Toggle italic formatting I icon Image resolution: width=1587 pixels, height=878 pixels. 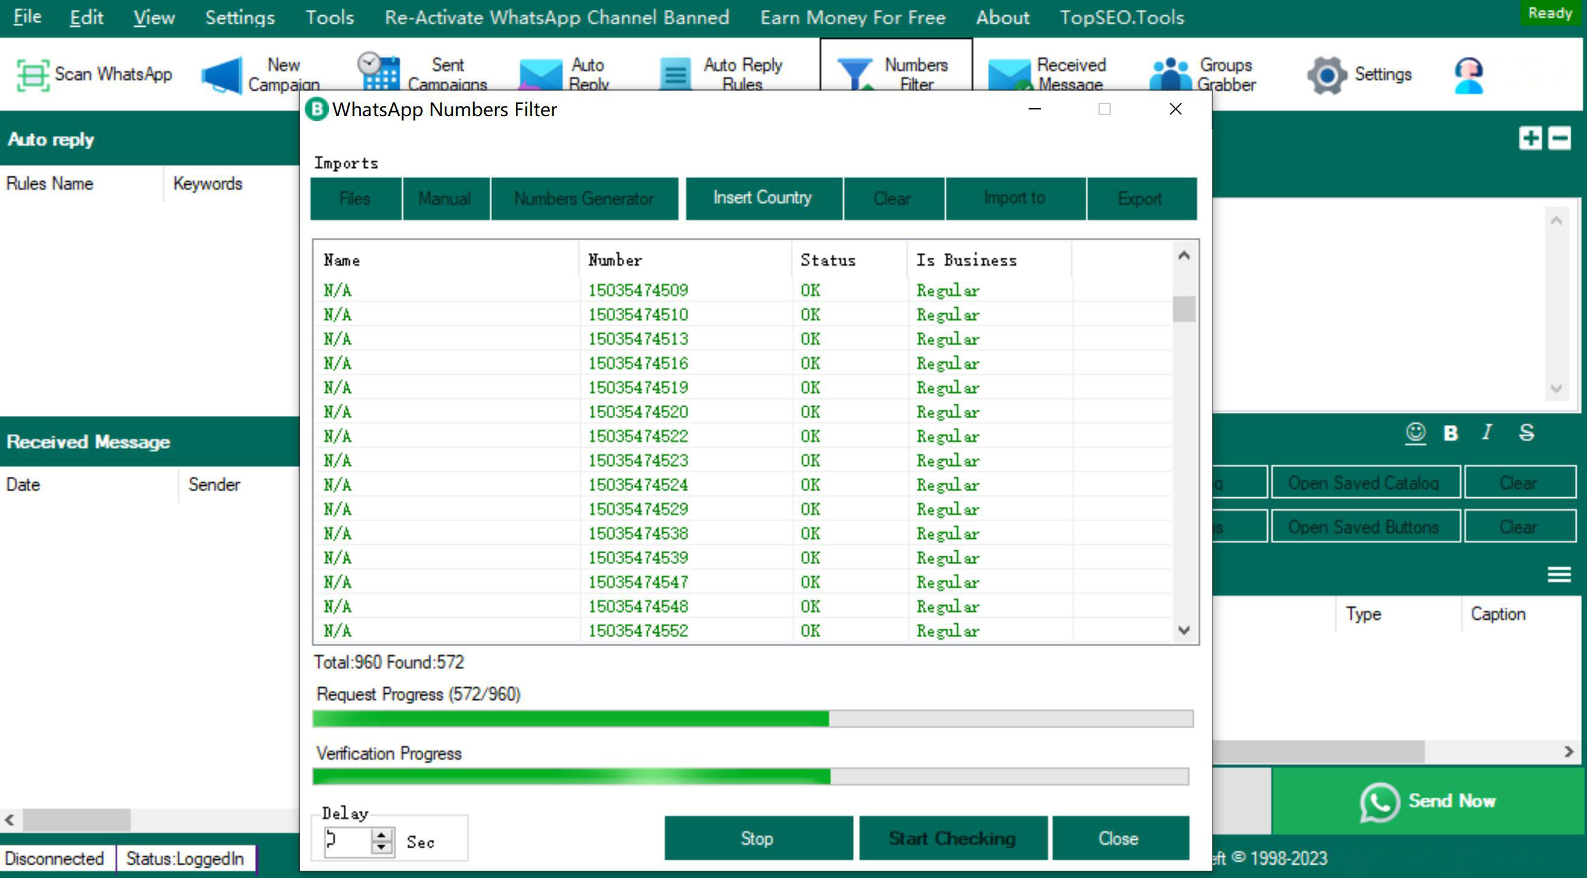(1487, 432)
